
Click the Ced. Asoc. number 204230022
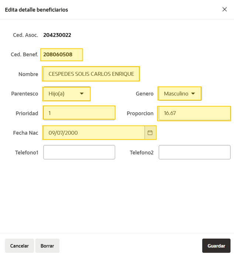click(x=57, y=35)
